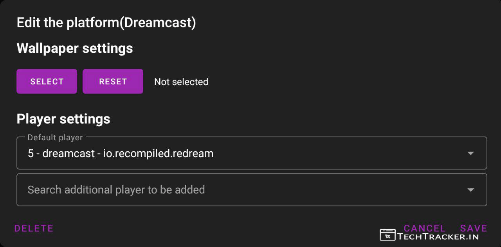Click the SELECT wallpaper button
Viewport: 501px width, 247px height.
click(47, 81)
